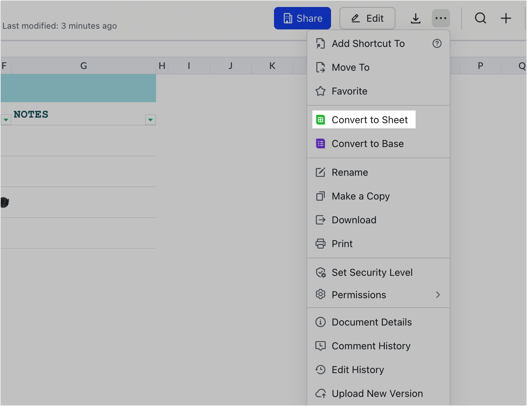Open the leftmost cell dropdown arrow

click(6, 120)
